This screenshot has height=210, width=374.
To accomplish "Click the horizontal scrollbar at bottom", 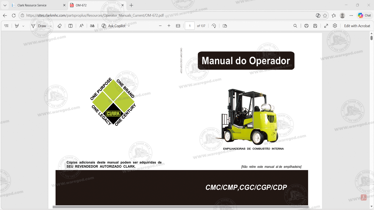I will (180, 207).
